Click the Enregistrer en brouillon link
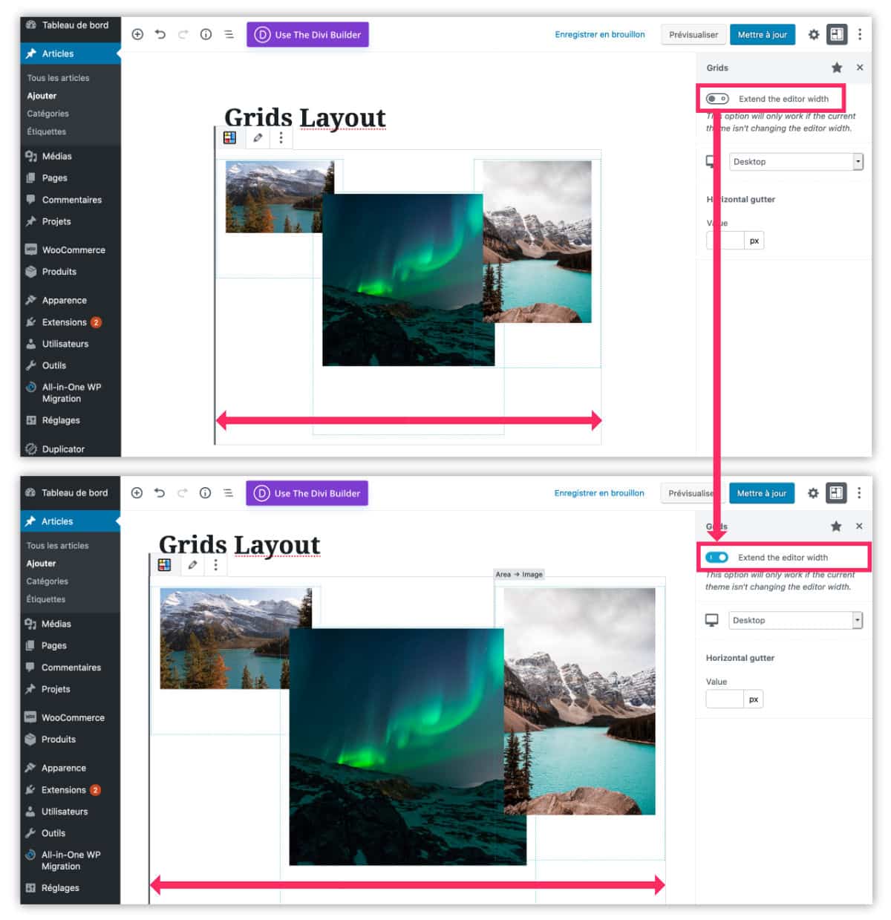The width and height of the screenshot is (891, 920). [600, 34]
